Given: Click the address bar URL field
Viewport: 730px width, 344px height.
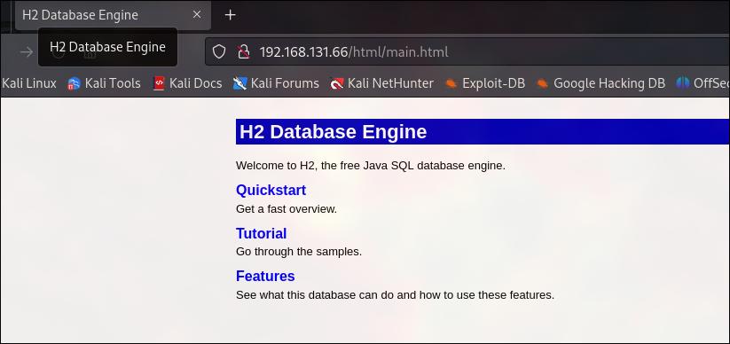Looking at the screenshot, I should 467,51.
